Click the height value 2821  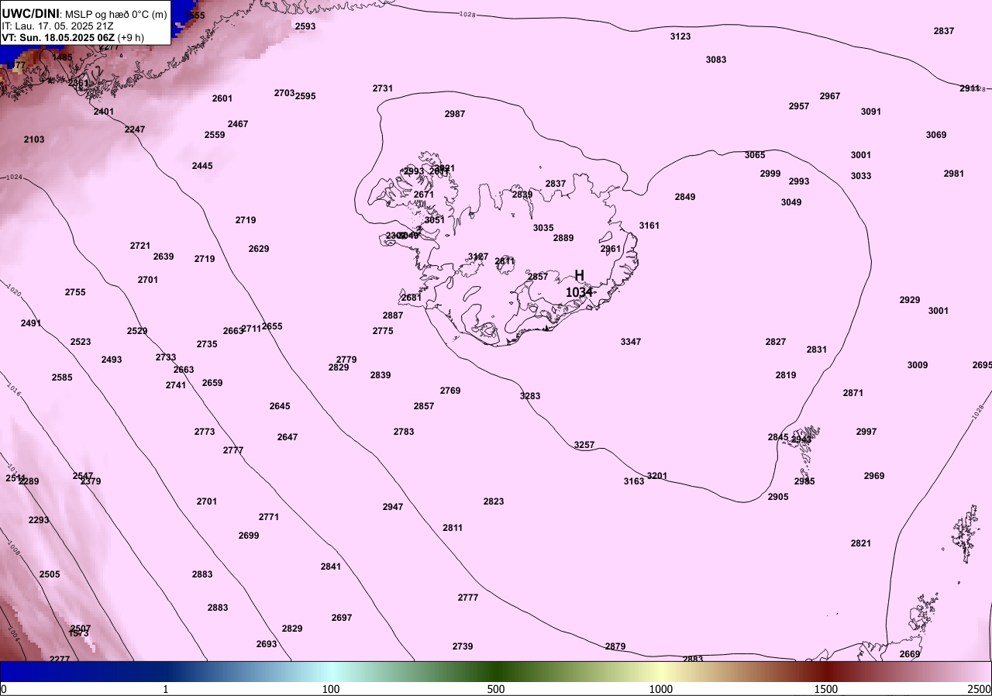pyautogui.click(x=861, y=543)
